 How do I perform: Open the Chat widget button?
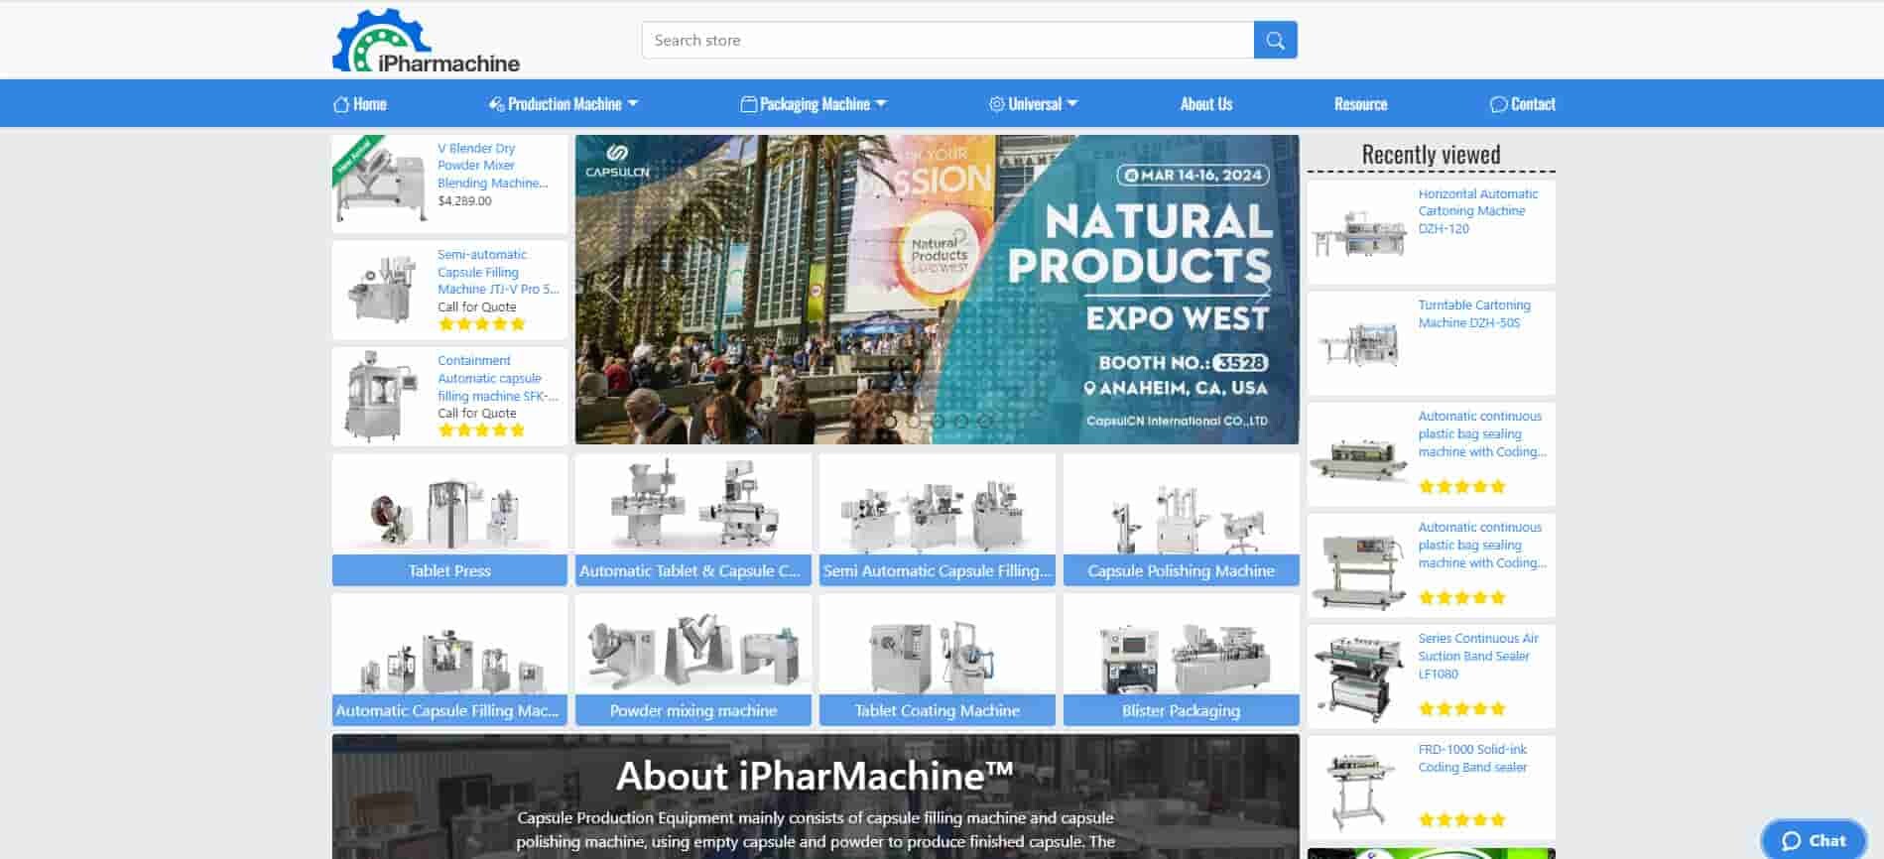[x=1814, y=840]
